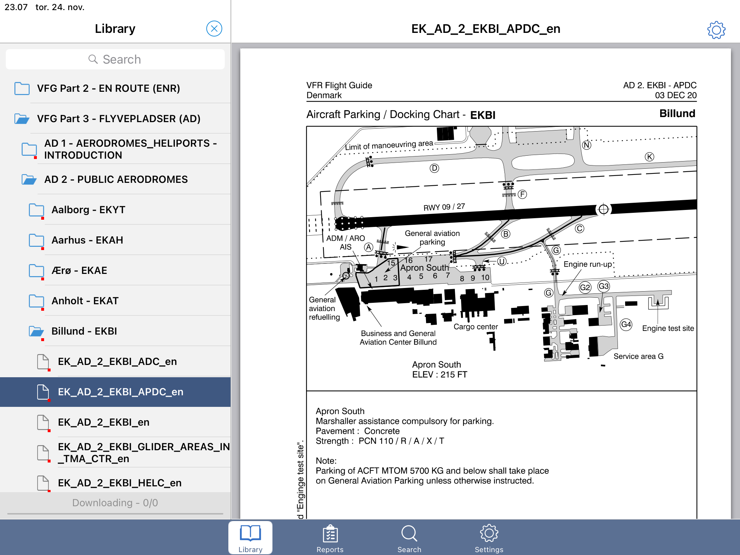Click the Billund open-folder icon

tap(36, 331)
